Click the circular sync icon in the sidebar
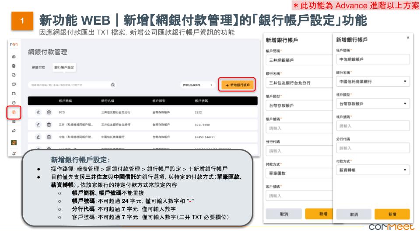Screen dimensions: 420x236 click(x=14, y=75)
